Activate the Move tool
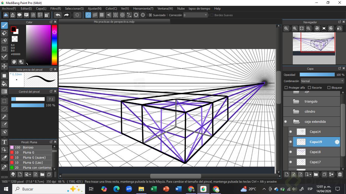Viewport: 346px width, 194px height. point(4,66)
